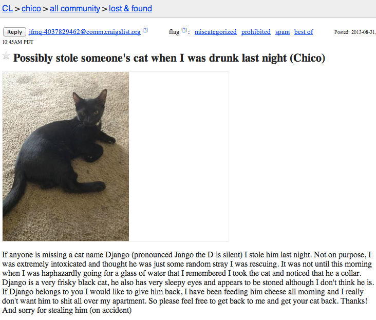Screen dimensions: 376x320
Task: Click the 10:45AM PDT timestamp
Action: point(18,42)
